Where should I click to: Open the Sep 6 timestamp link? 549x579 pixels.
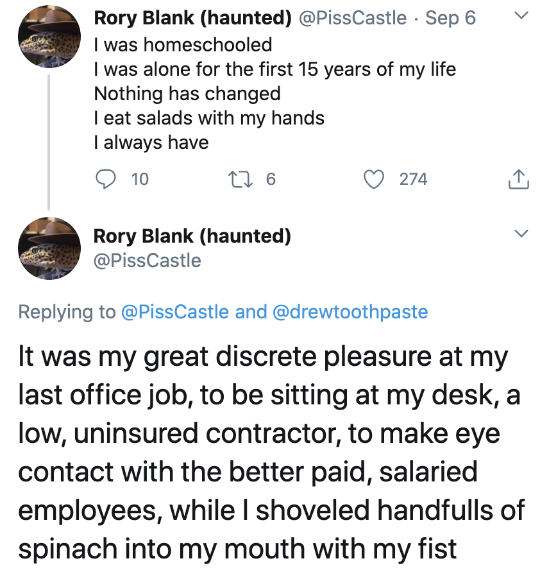450,18
